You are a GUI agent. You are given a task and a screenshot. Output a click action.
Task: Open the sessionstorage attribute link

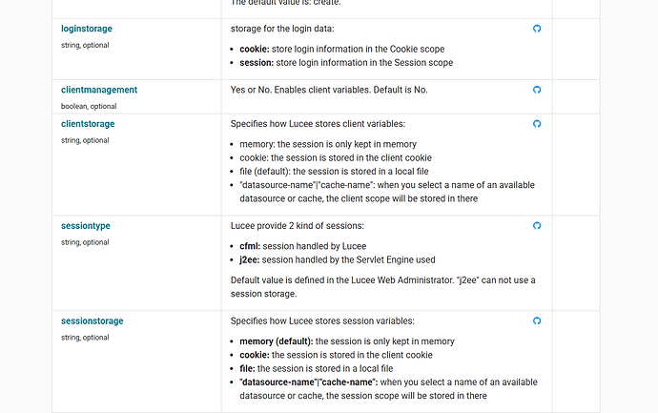point(93,321)
